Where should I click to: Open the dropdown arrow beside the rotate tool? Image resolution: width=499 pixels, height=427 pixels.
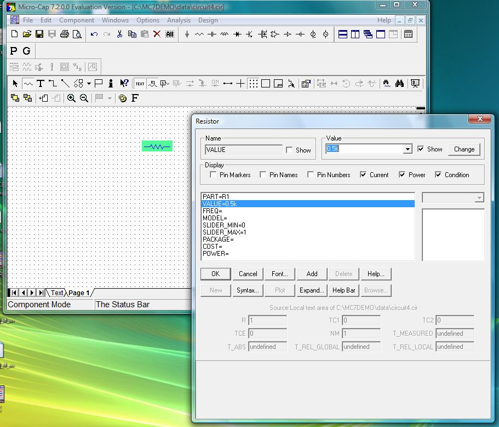coord(89,84)
